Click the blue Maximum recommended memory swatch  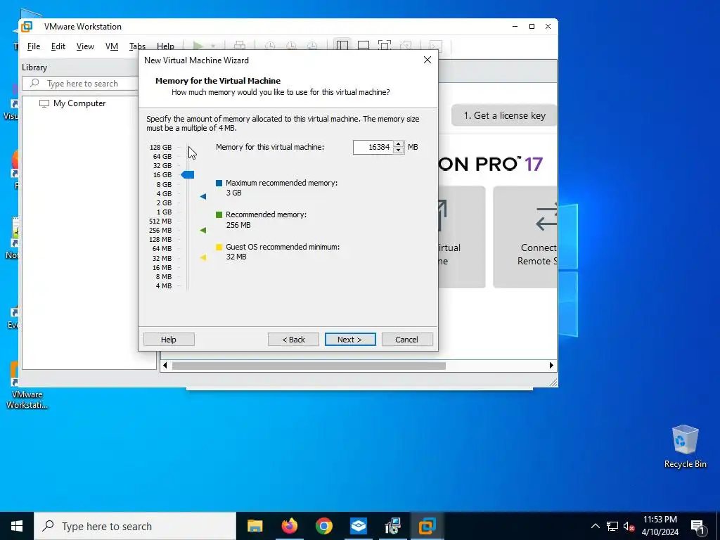(219, 183)
